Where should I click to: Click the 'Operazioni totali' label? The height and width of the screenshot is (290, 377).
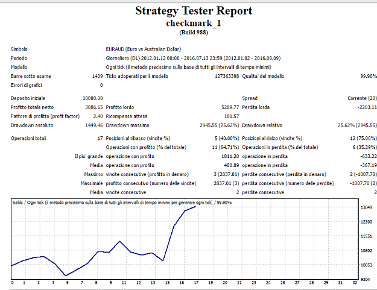[28, 139]
